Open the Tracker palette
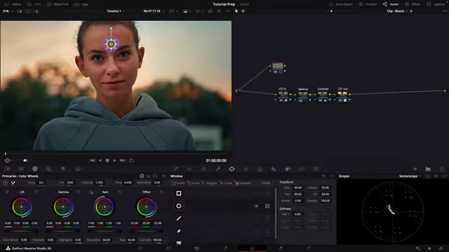 [x=246, y=169]
